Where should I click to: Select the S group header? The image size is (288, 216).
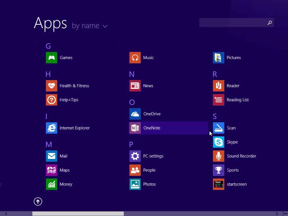pos(215,116)
